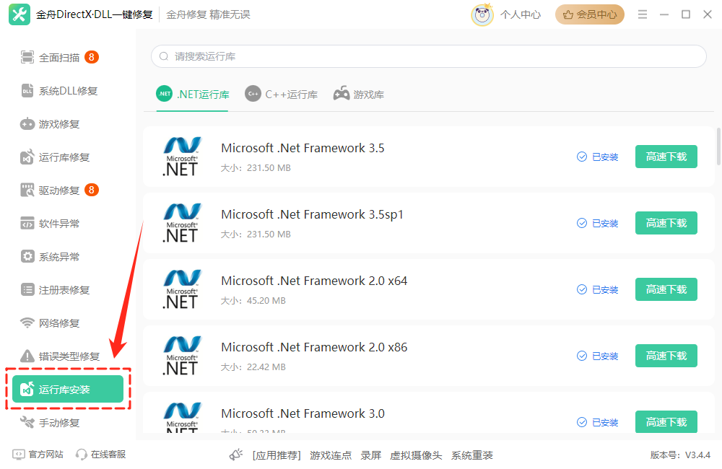
Task: Click 高速下载 for .Net Framework 2.0 x64
Action: [x=666, y=289]
